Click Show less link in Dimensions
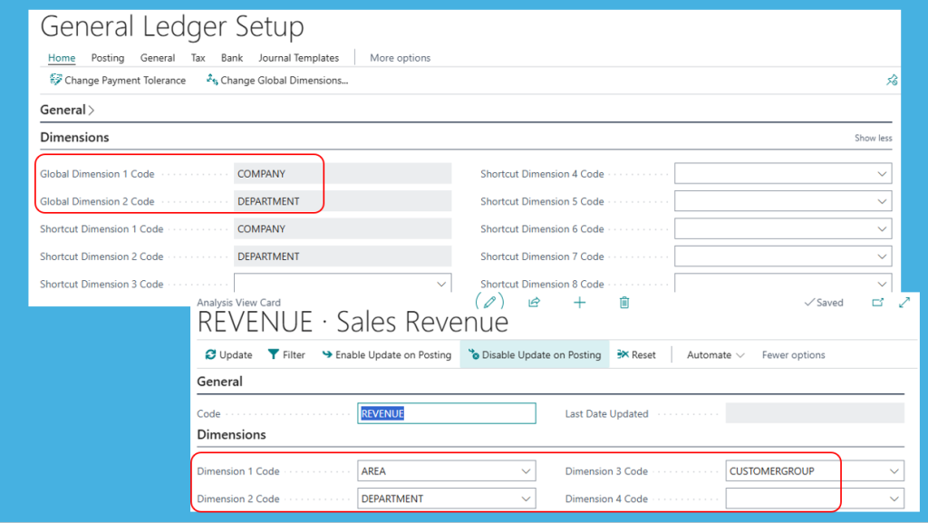The width and height of the screenshot is (928, 523). pyautogui.click(x=873, y=139)
